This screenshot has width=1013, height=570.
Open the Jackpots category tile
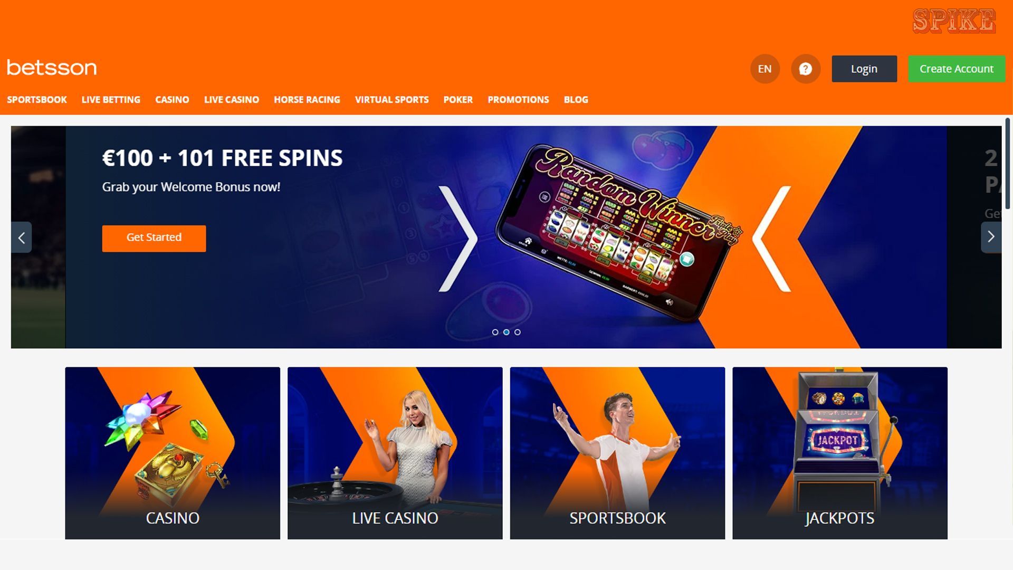point(840,453)
